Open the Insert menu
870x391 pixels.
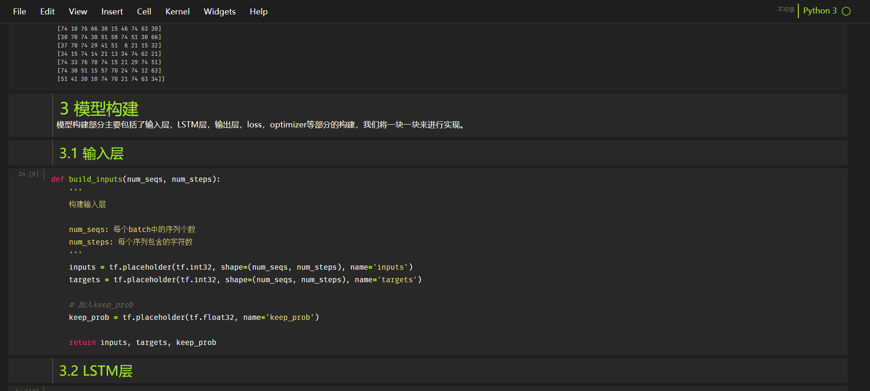[x=112, y=12]
